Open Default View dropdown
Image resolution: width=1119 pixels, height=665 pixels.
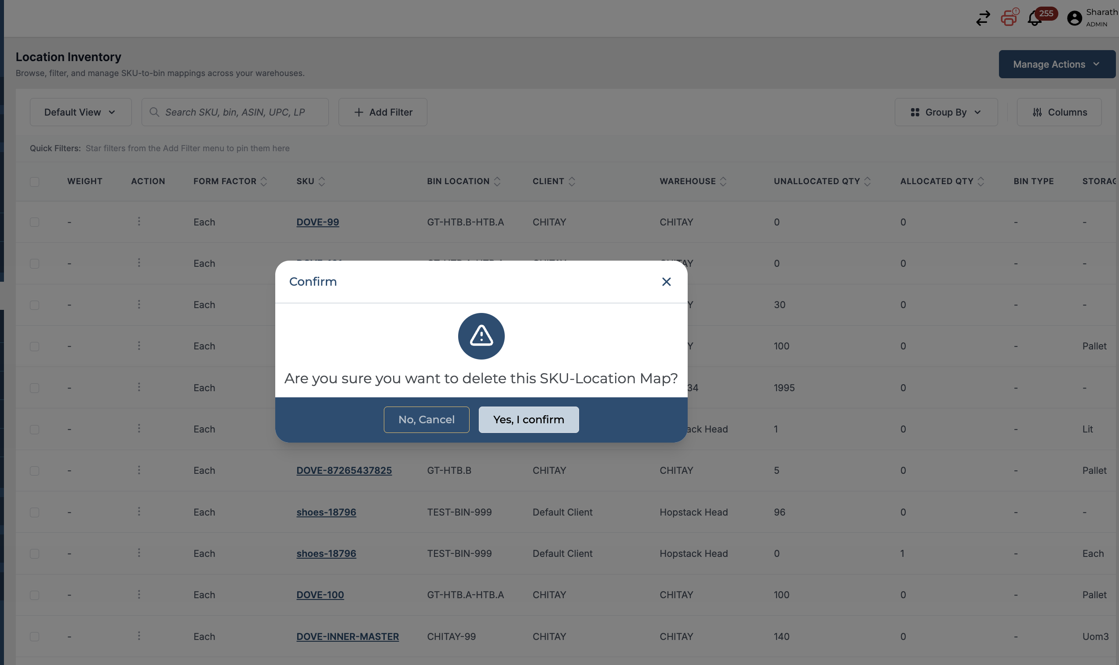coord(80,112)
